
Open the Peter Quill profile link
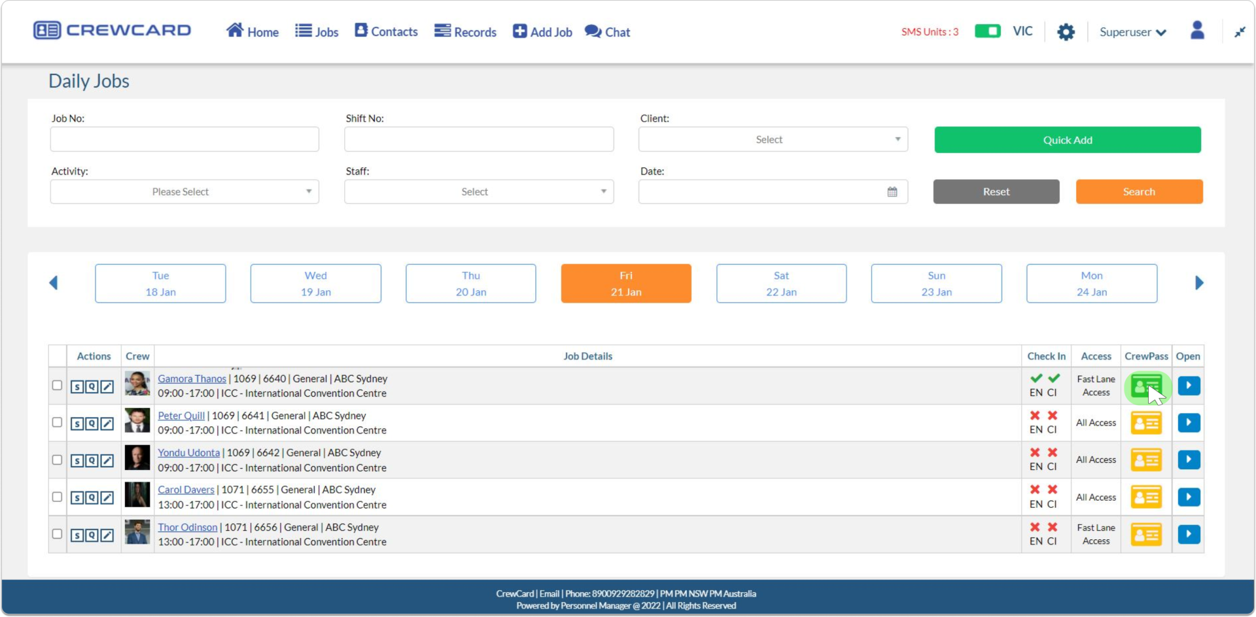pos(181,416)
